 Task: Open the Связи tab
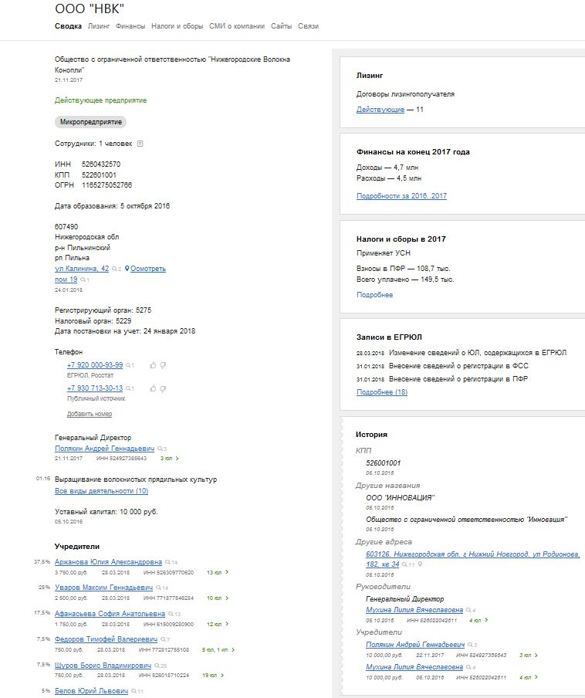[x=308, y=26]
